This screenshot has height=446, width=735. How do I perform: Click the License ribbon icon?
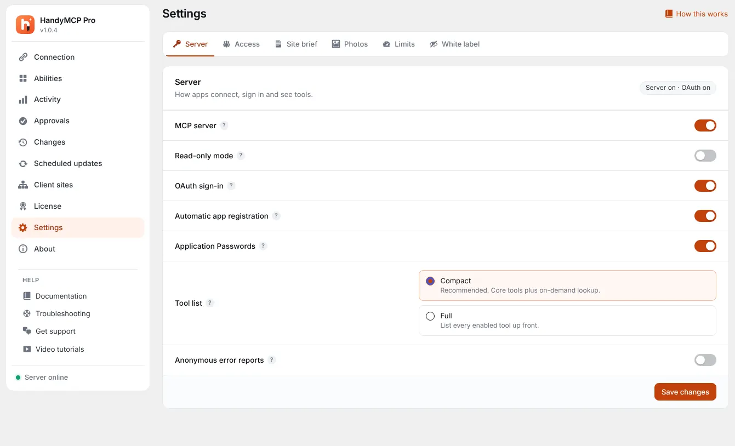coord(23,207)
